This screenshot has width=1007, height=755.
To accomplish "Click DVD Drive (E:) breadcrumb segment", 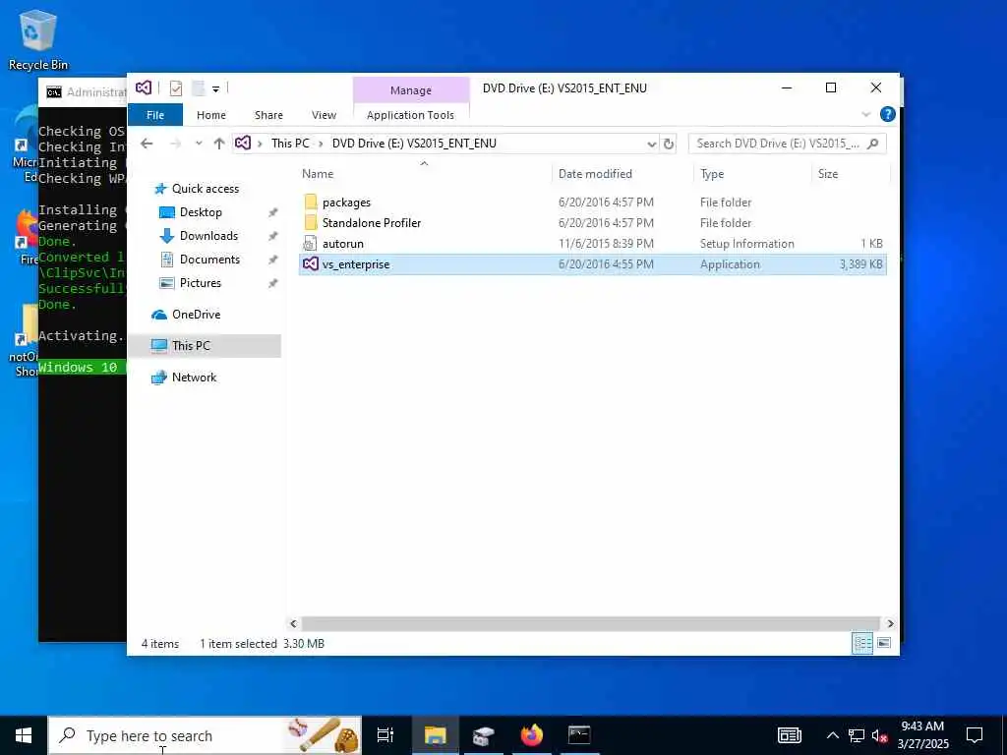I will [414, 144].
